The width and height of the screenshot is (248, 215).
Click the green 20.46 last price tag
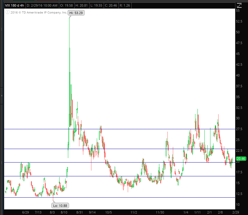tap(241, 159)
